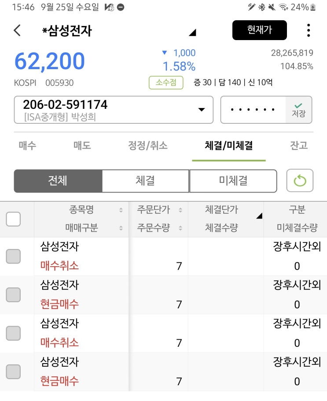Expand the 체결단가 column header triangle
Image resolution: width=327 pixels, height=401 pixels.
coord(259,215)
